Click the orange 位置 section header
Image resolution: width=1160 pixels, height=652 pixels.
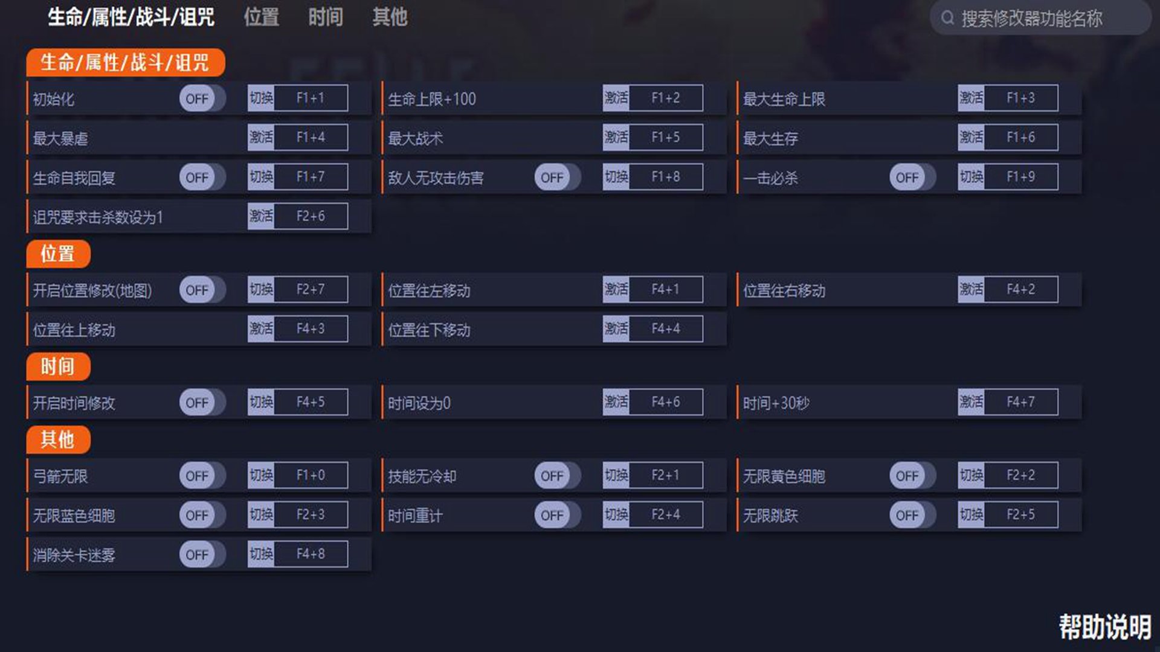pyautogui.click(x=58, y=254)
